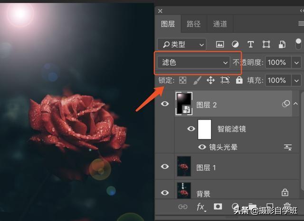This screenshot has height=221, width=304.
Task: Lock image pixels brush icon
Action: click(197, 80)
